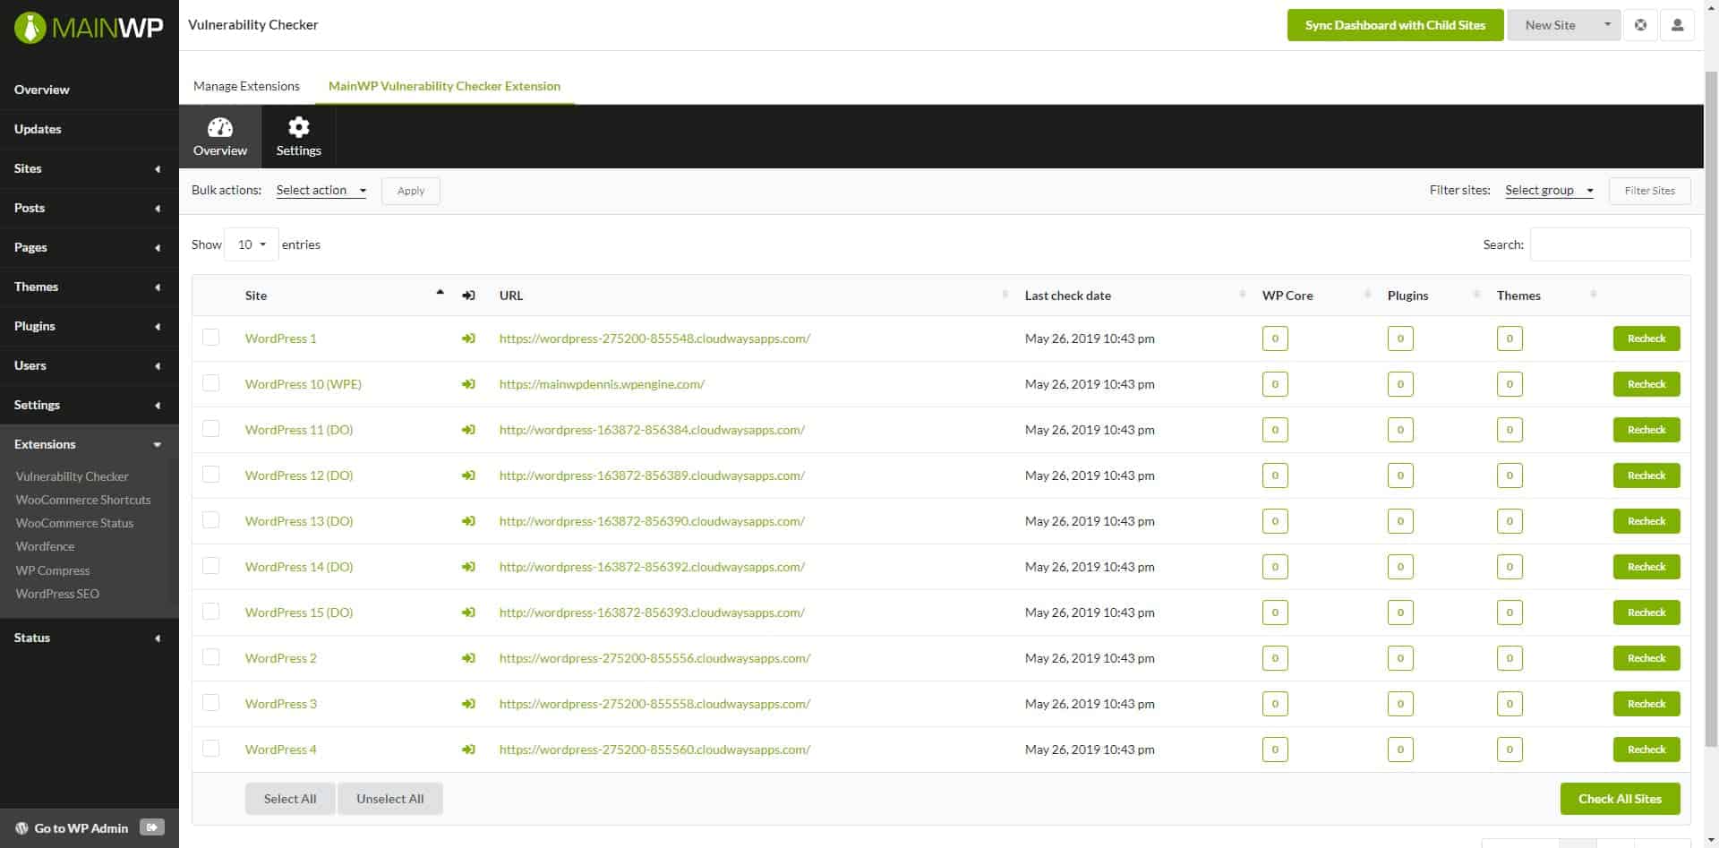Viewport: 1719px width, 848px height.
Task: Check the checkbox for WordPress 13 (DO)
Action: [x=210, y=519]
